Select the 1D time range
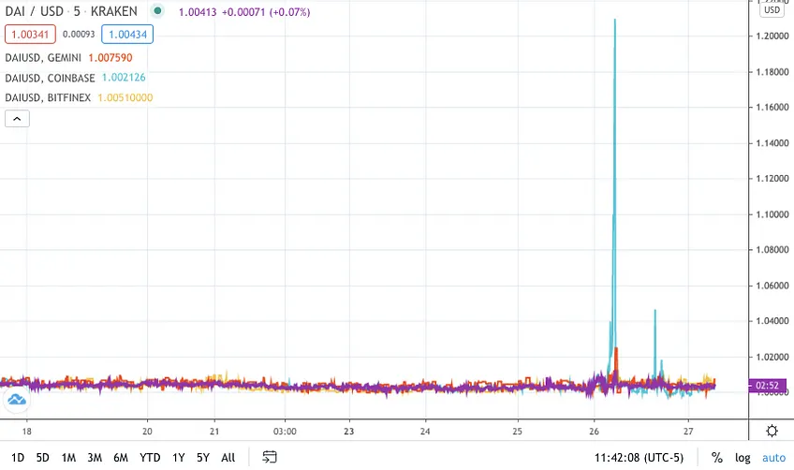794x470 pixels. 18,458
